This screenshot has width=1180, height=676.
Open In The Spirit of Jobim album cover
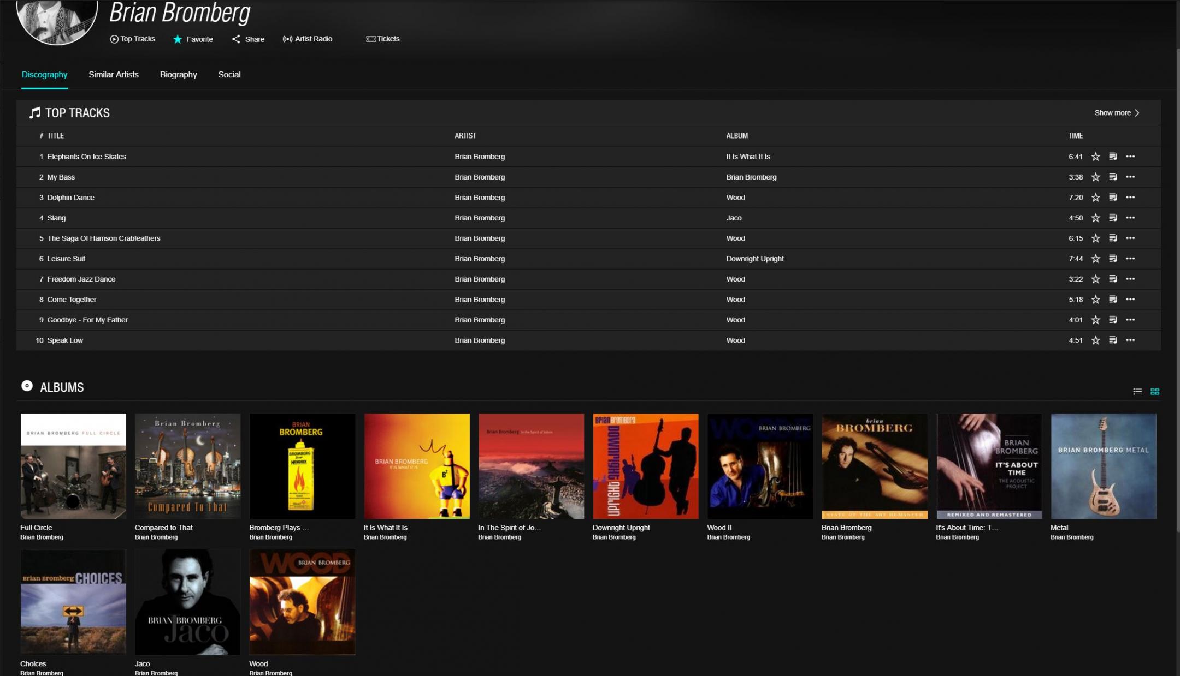[531, 466]
